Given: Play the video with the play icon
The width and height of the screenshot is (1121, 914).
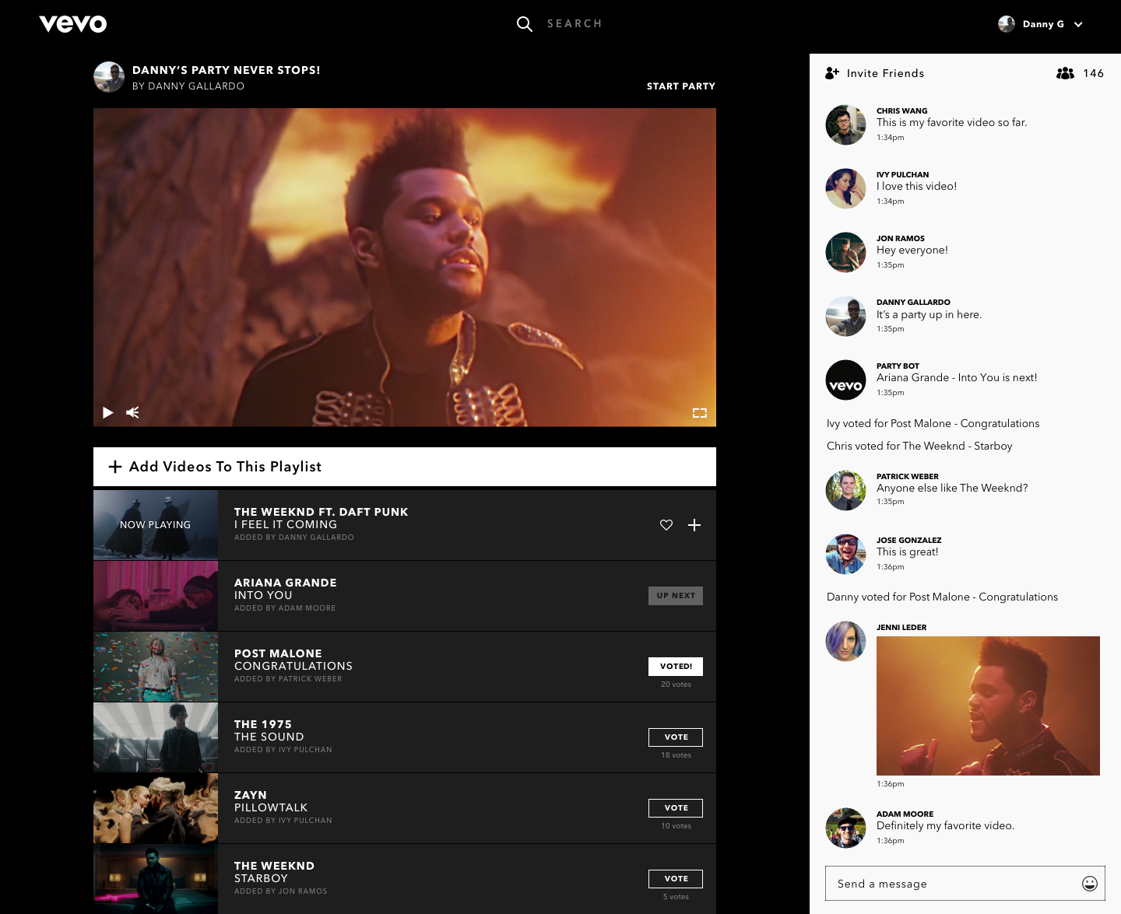Looking at the screenshot, I should (x=107, y=412).
